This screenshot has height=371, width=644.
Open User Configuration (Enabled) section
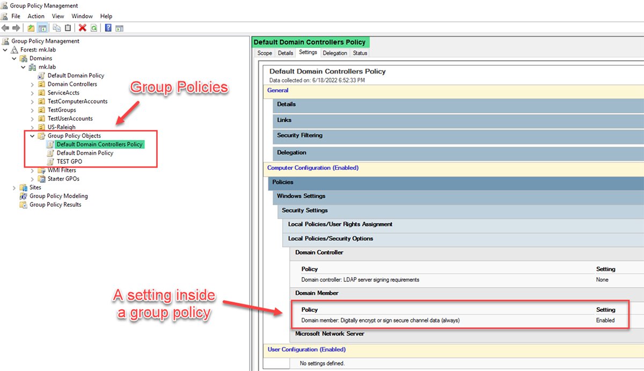click(x=306, y=350)
